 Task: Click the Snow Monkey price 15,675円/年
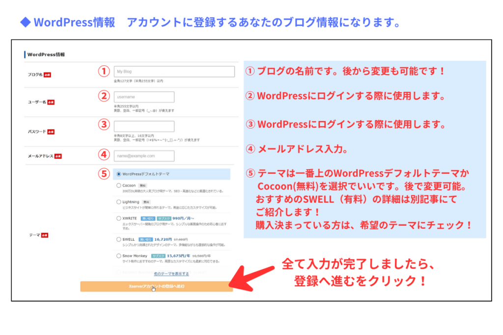click(x=178, y=256)
